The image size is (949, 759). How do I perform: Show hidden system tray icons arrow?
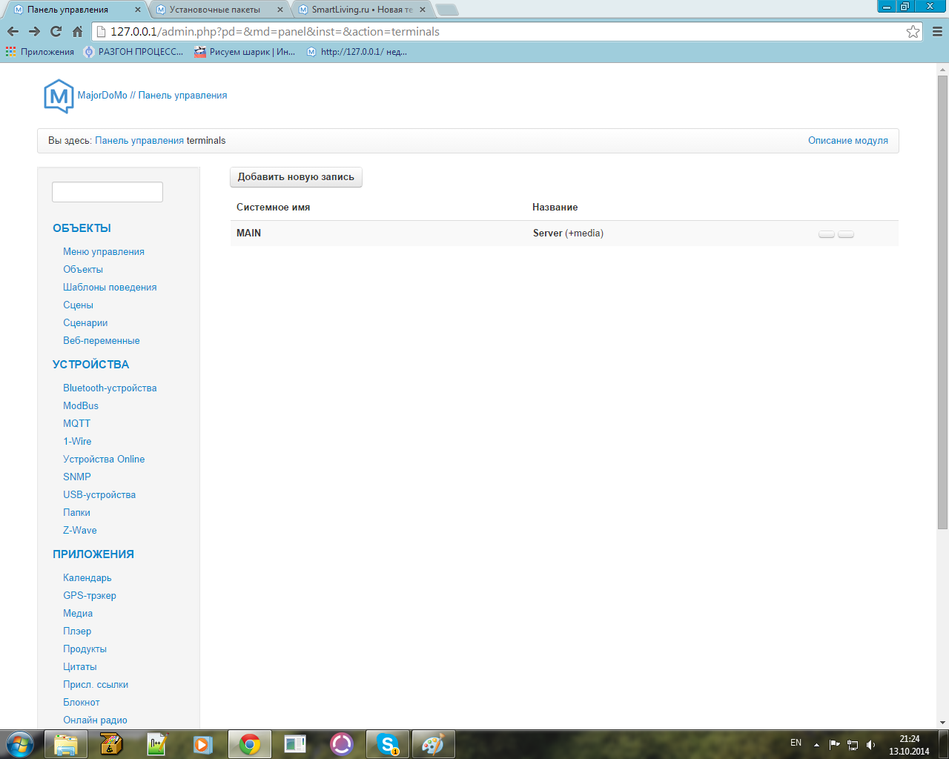coord(816,745)
